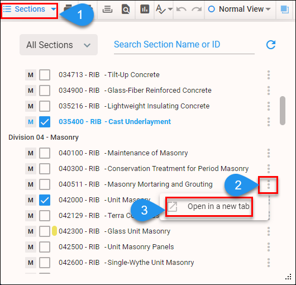The width and height of the screenshot is (296, 285).
Task: Open options menu for Tilt-Up Concrete
Action: point(269,75)
